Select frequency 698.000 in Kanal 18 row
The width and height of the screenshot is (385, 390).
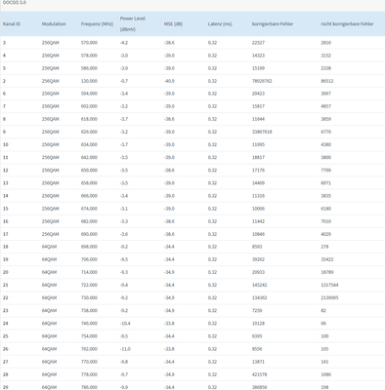coord(89,247)
